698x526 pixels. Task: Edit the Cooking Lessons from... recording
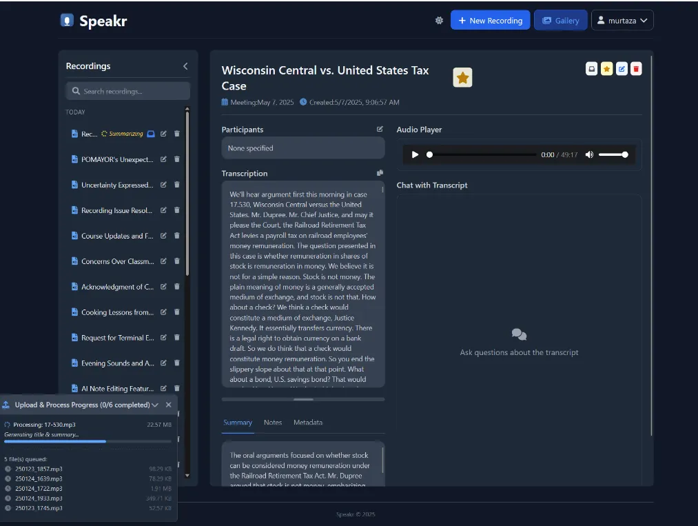pos(163,312)
